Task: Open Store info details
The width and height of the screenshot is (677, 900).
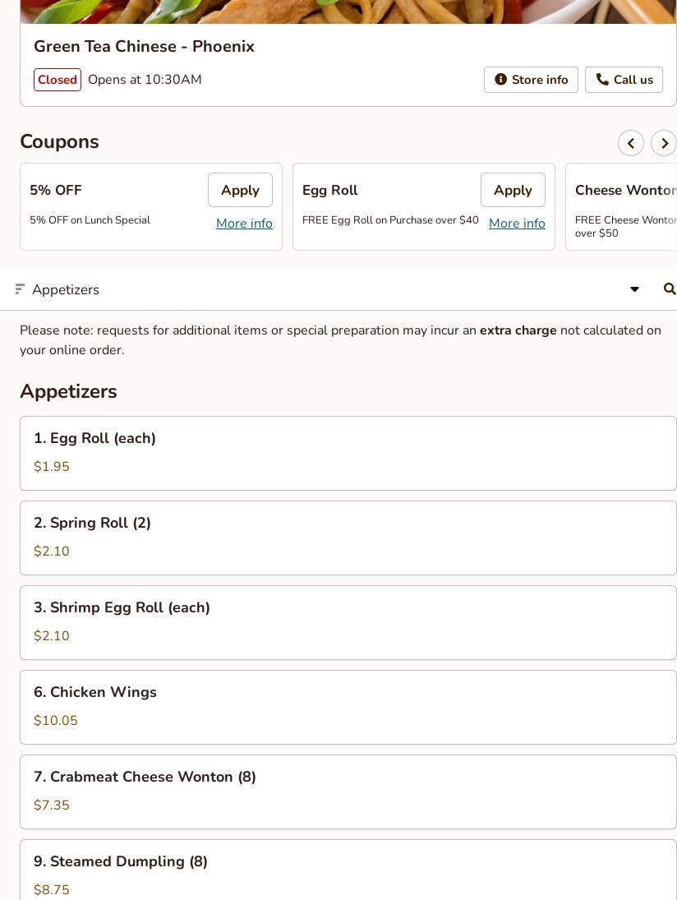Action: coord(531,80)
